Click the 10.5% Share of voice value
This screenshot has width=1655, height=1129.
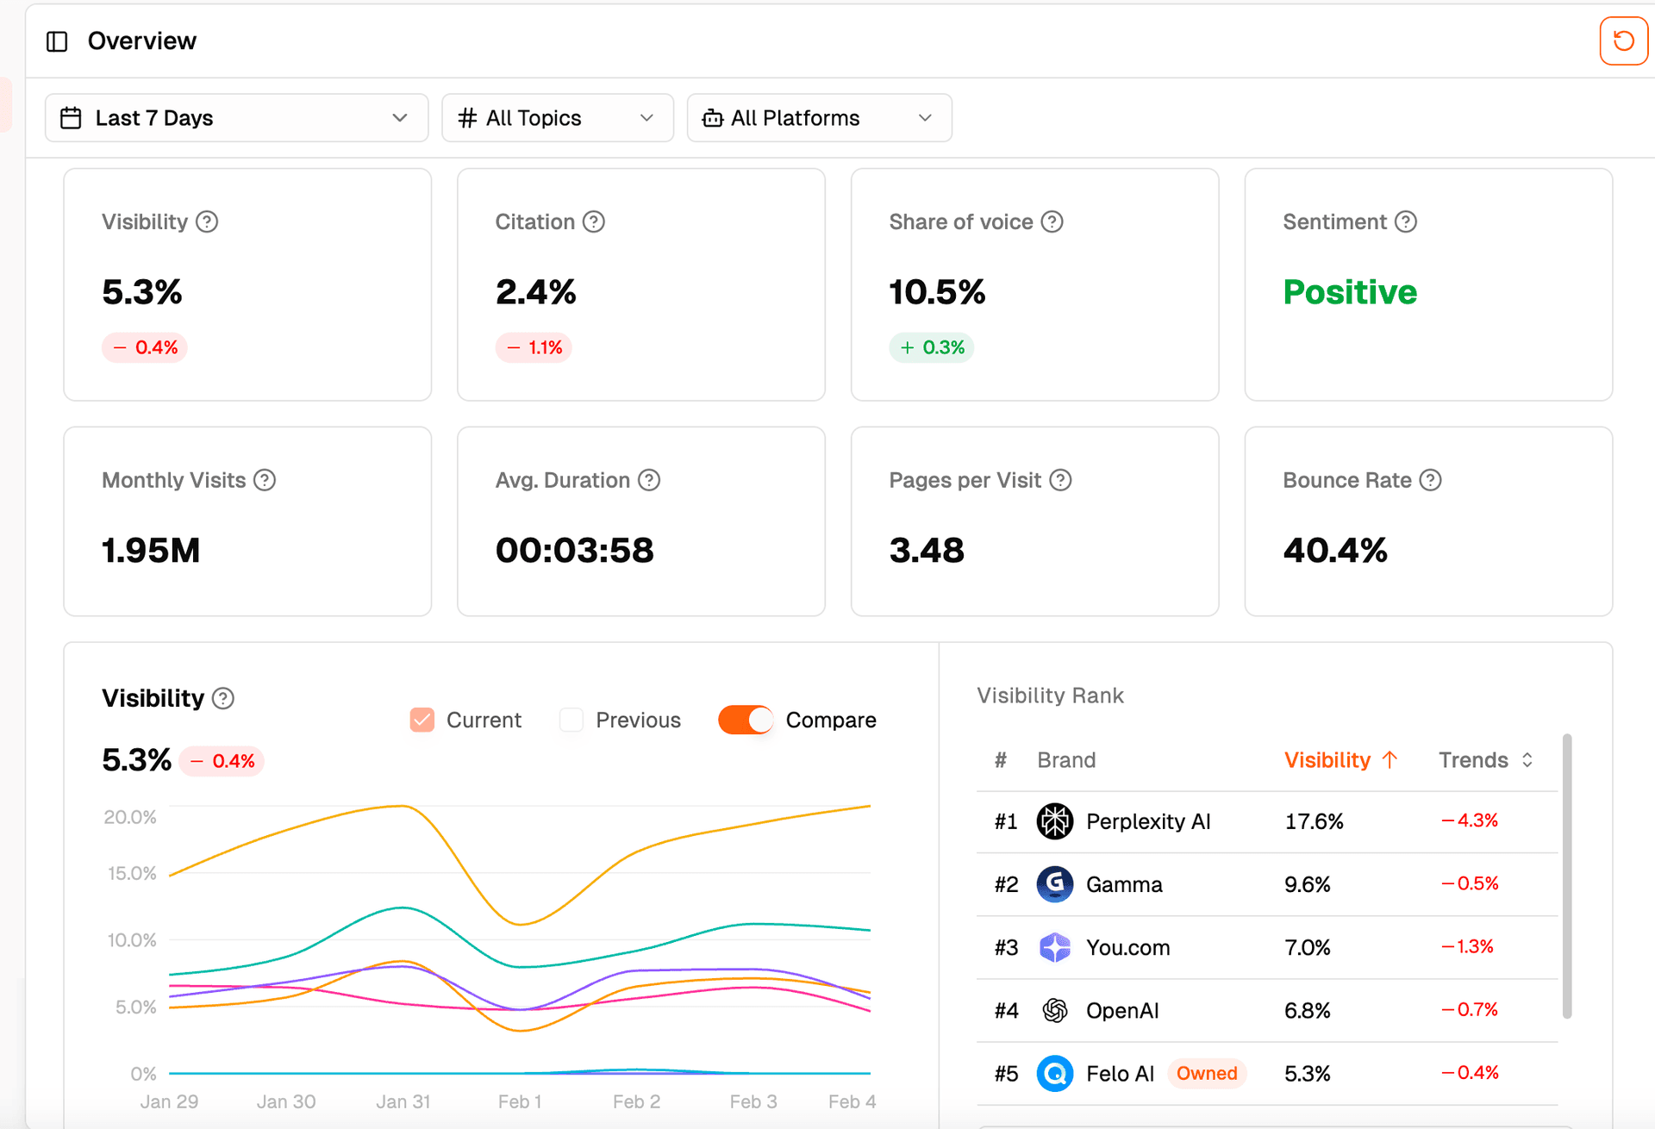point(937,292)
